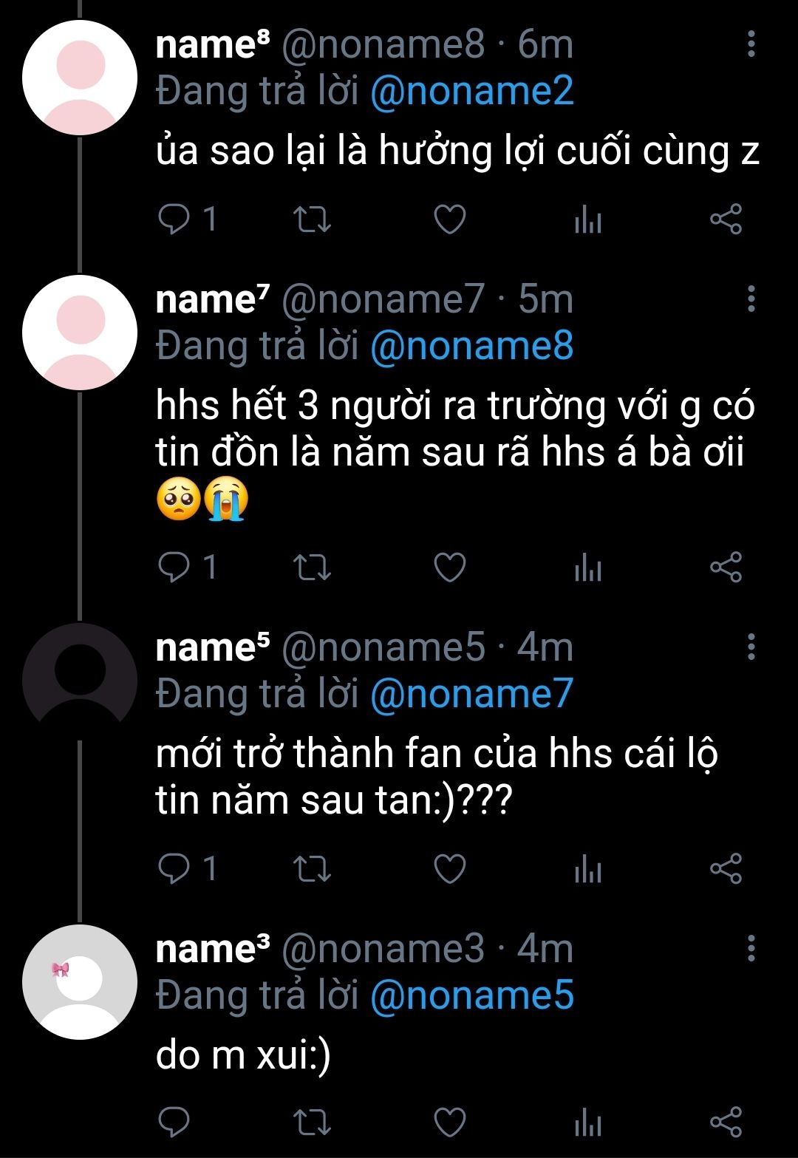This screenshot has height=1158, width=798.
Task: Like noname7's tweet about hhs
Action: click(449, 568)
